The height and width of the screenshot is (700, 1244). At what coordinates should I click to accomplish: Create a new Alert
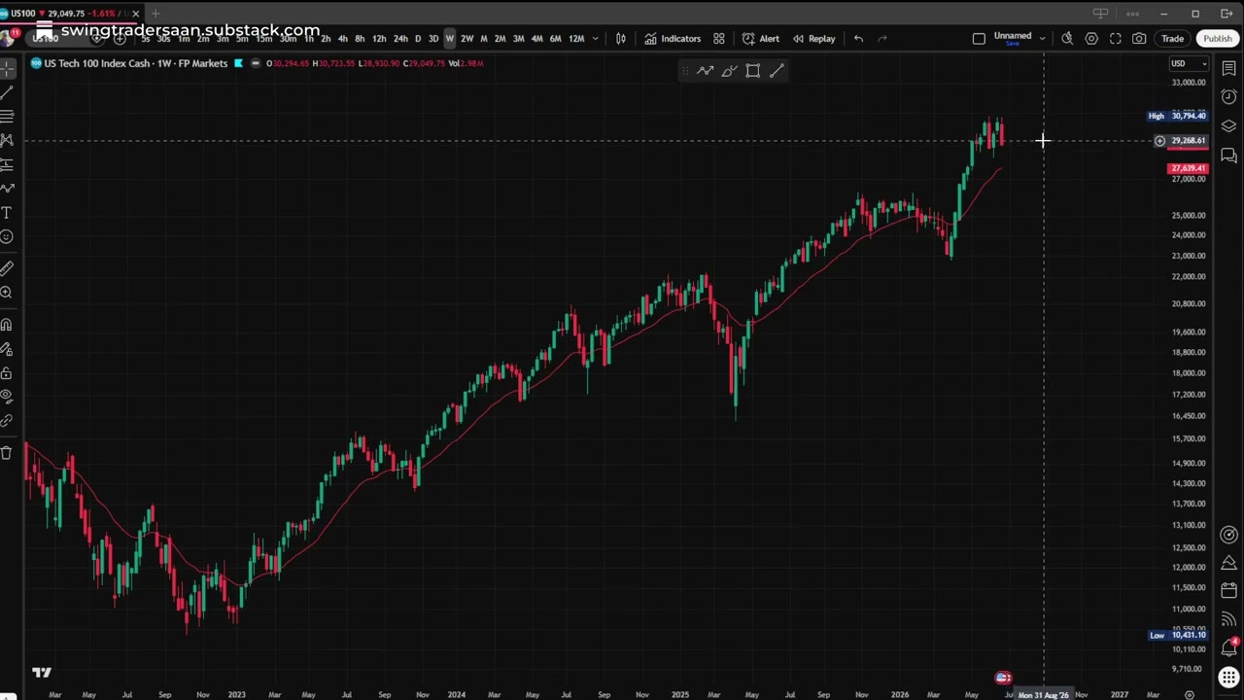click(x=761, y=39)
